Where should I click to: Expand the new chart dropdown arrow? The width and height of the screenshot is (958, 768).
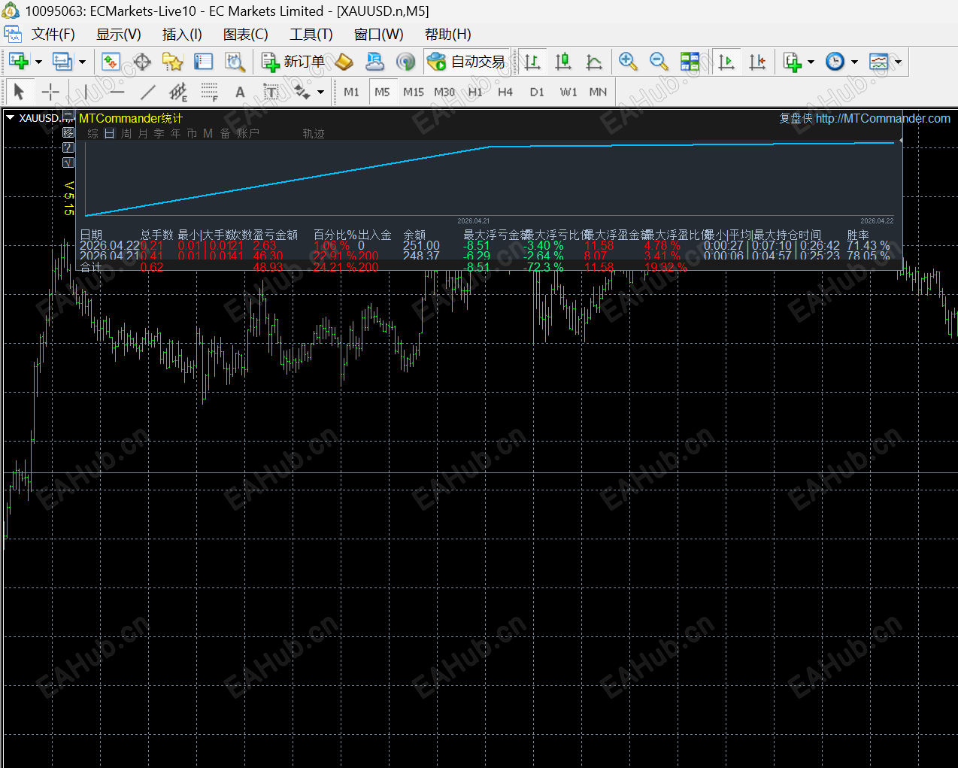click(38, 62)
